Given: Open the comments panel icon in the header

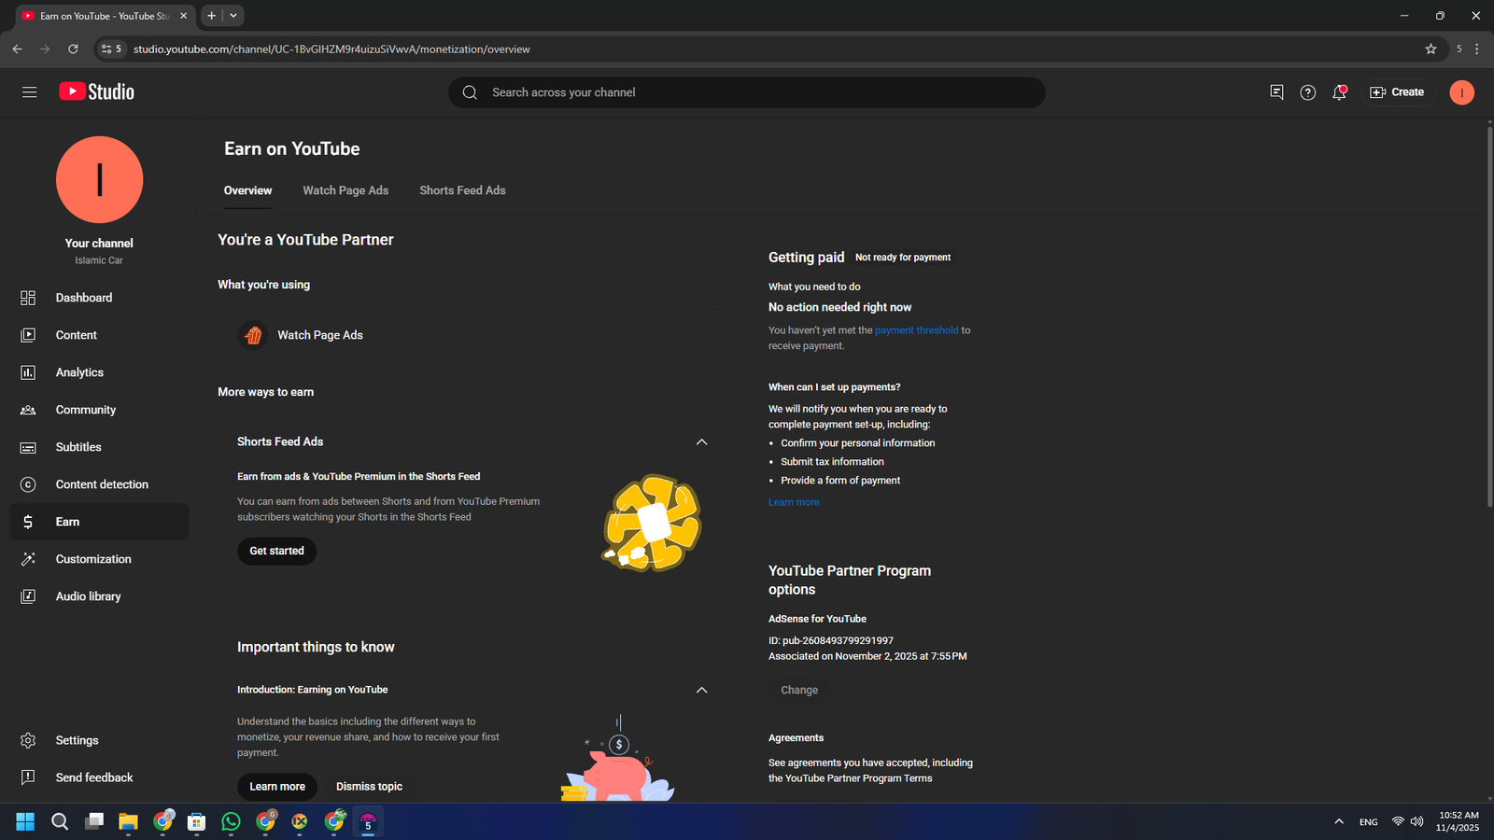Looking at the screenshot, I should [1276, 92].
